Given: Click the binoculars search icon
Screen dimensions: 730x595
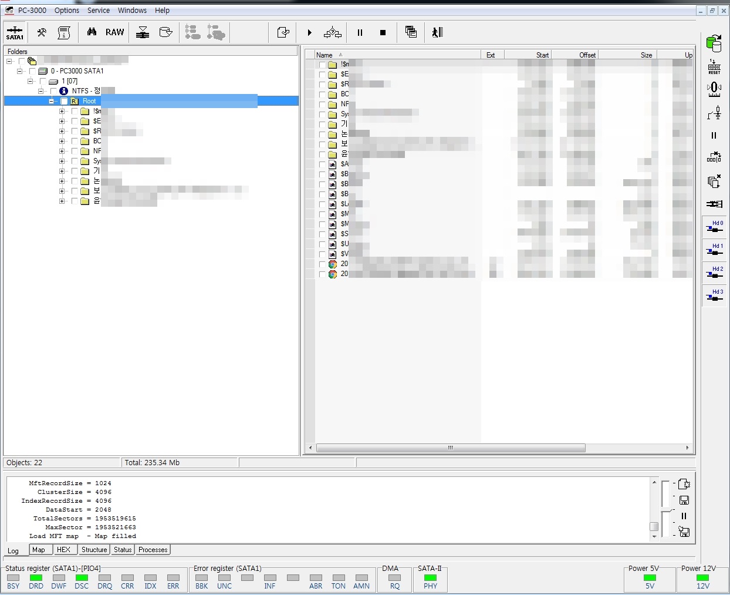Looking at the screenshot, I should tap(92, 32).
